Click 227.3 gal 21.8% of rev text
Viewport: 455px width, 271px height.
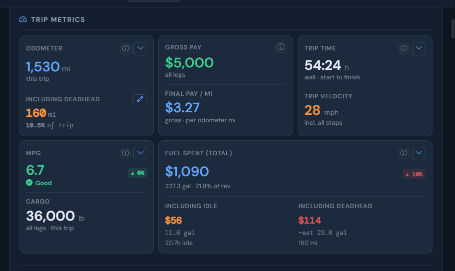click(x=198, y=186)
